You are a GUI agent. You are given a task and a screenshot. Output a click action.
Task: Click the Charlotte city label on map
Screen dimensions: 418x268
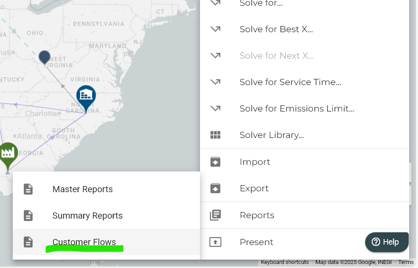41,113
